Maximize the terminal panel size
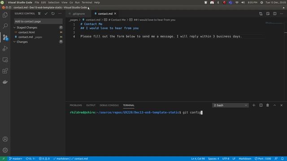 coord(274,106)
